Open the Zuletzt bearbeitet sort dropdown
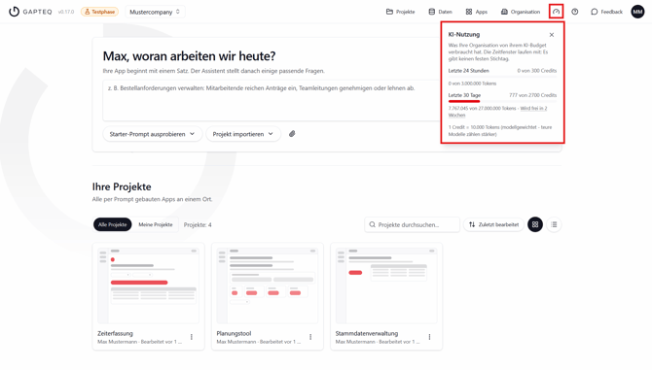 click(493, 224)
